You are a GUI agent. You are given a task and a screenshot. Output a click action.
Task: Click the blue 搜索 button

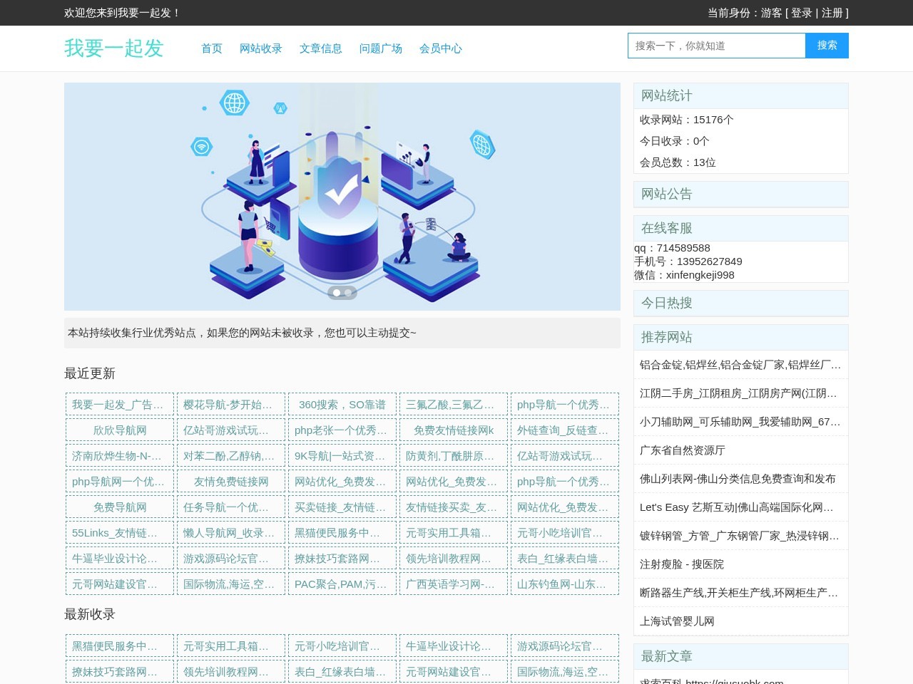coord(827,46)
